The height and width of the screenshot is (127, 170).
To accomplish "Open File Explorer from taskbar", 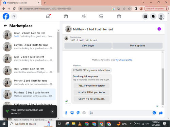I will (73, 124).
